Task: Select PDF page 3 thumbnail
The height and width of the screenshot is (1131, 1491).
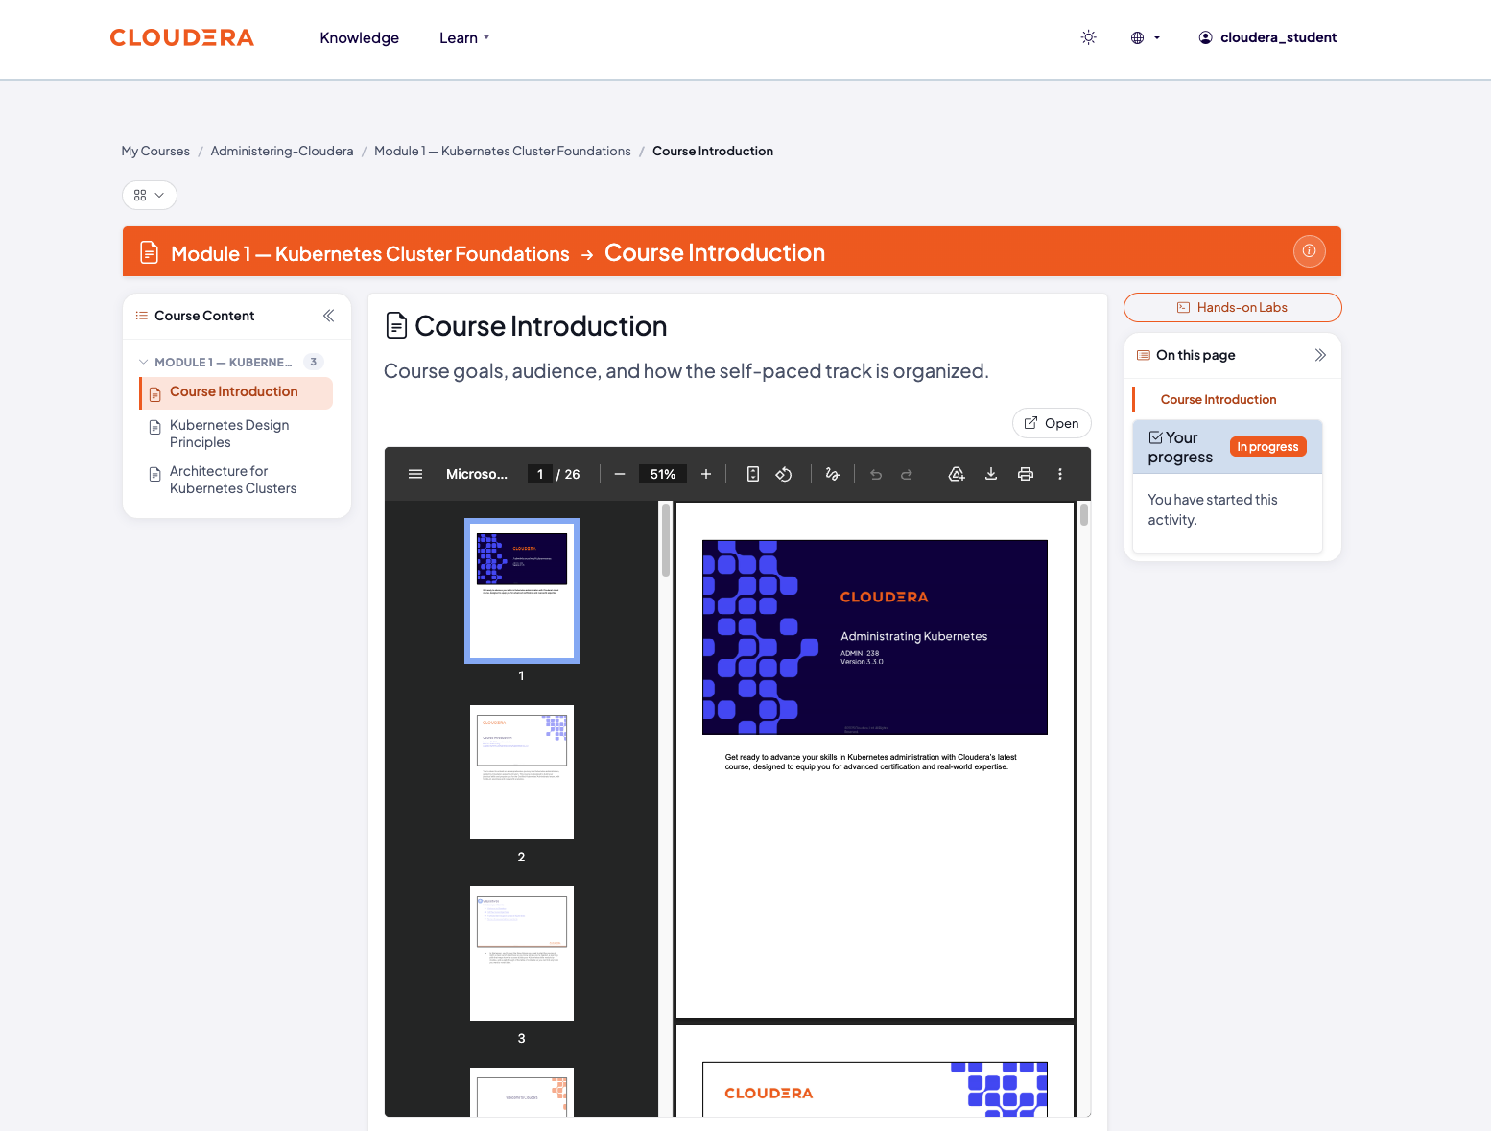Action: [522, 954]
